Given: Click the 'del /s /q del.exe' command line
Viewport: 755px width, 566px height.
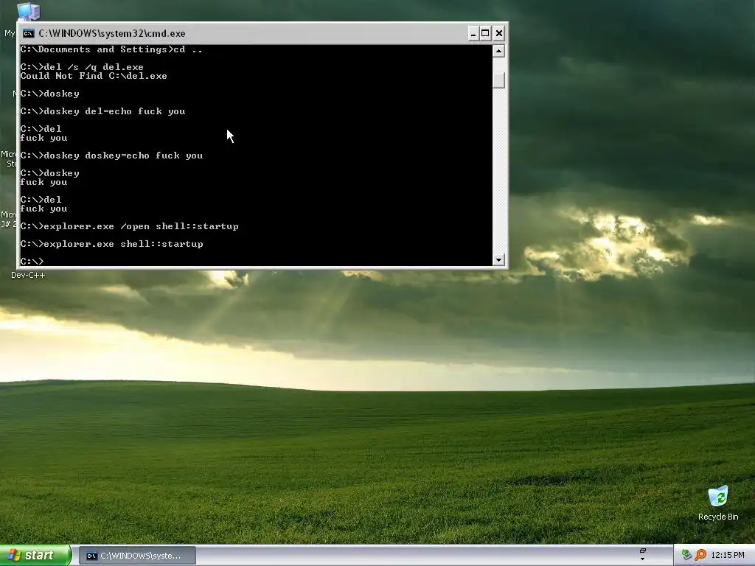Looking at the screenshot, I should 82,67.
